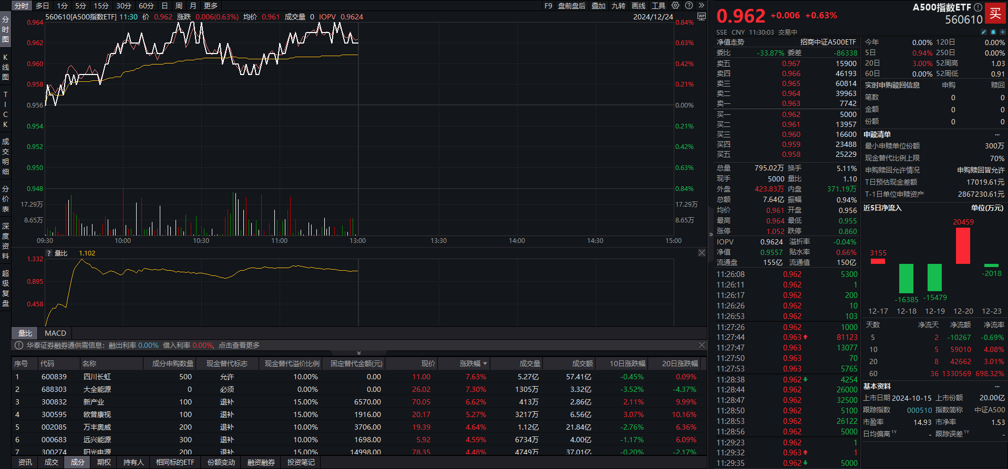Click 点击查看更多 margin info link
Screen dimensions: 1008x469
pyautogui.click(x=239, y=345)
